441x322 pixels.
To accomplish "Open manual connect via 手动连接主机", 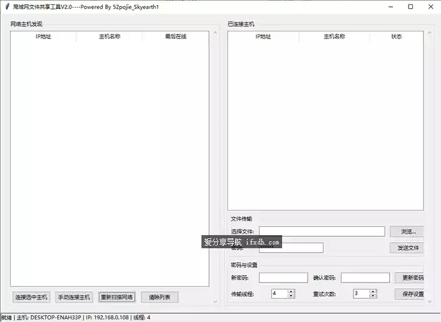I will coord(74,297).
